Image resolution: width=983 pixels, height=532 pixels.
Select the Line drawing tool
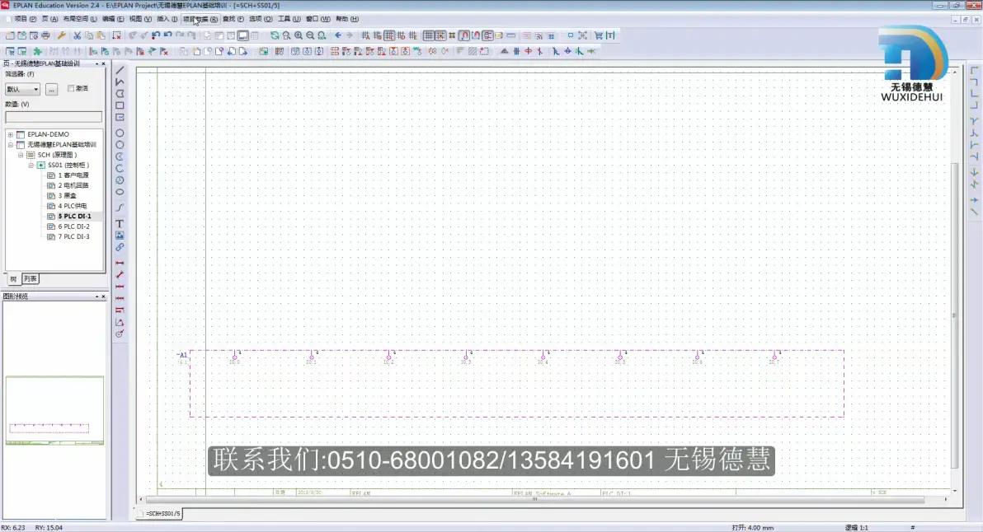tap(120, 70)
